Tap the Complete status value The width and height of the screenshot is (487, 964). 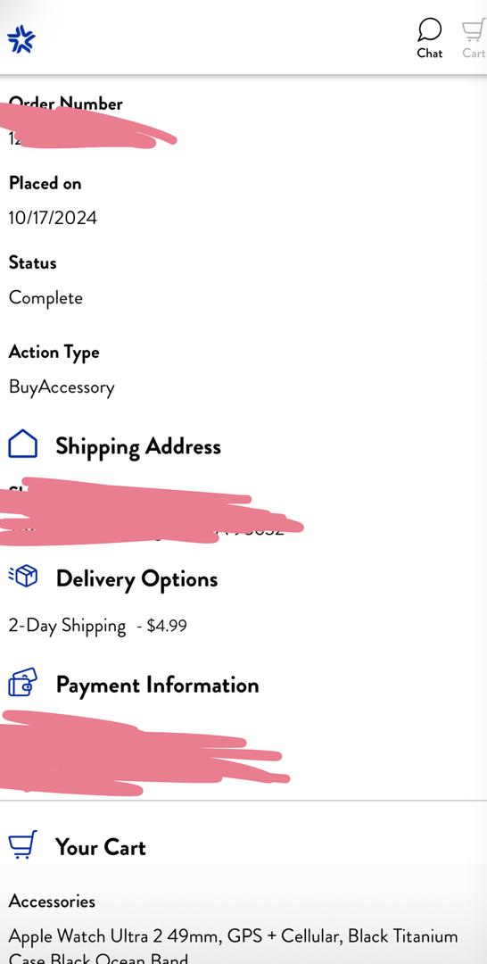45,298
